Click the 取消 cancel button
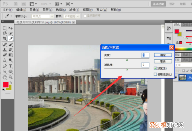The image size is (192, 131). [x=163, y=61]
